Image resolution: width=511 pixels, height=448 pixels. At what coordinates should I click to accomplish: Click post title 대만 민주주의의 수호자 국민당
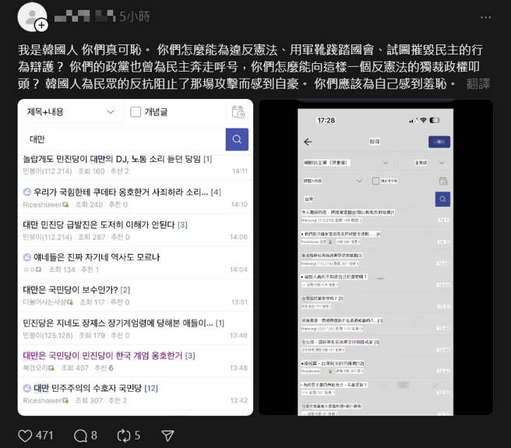88,388
